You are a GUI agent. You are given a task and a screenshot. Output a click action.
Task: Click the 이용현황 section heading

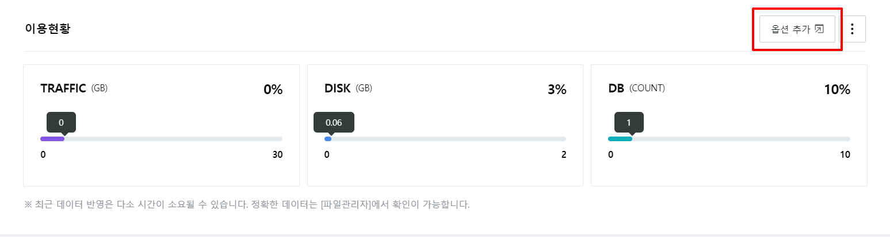coord(48,29)
